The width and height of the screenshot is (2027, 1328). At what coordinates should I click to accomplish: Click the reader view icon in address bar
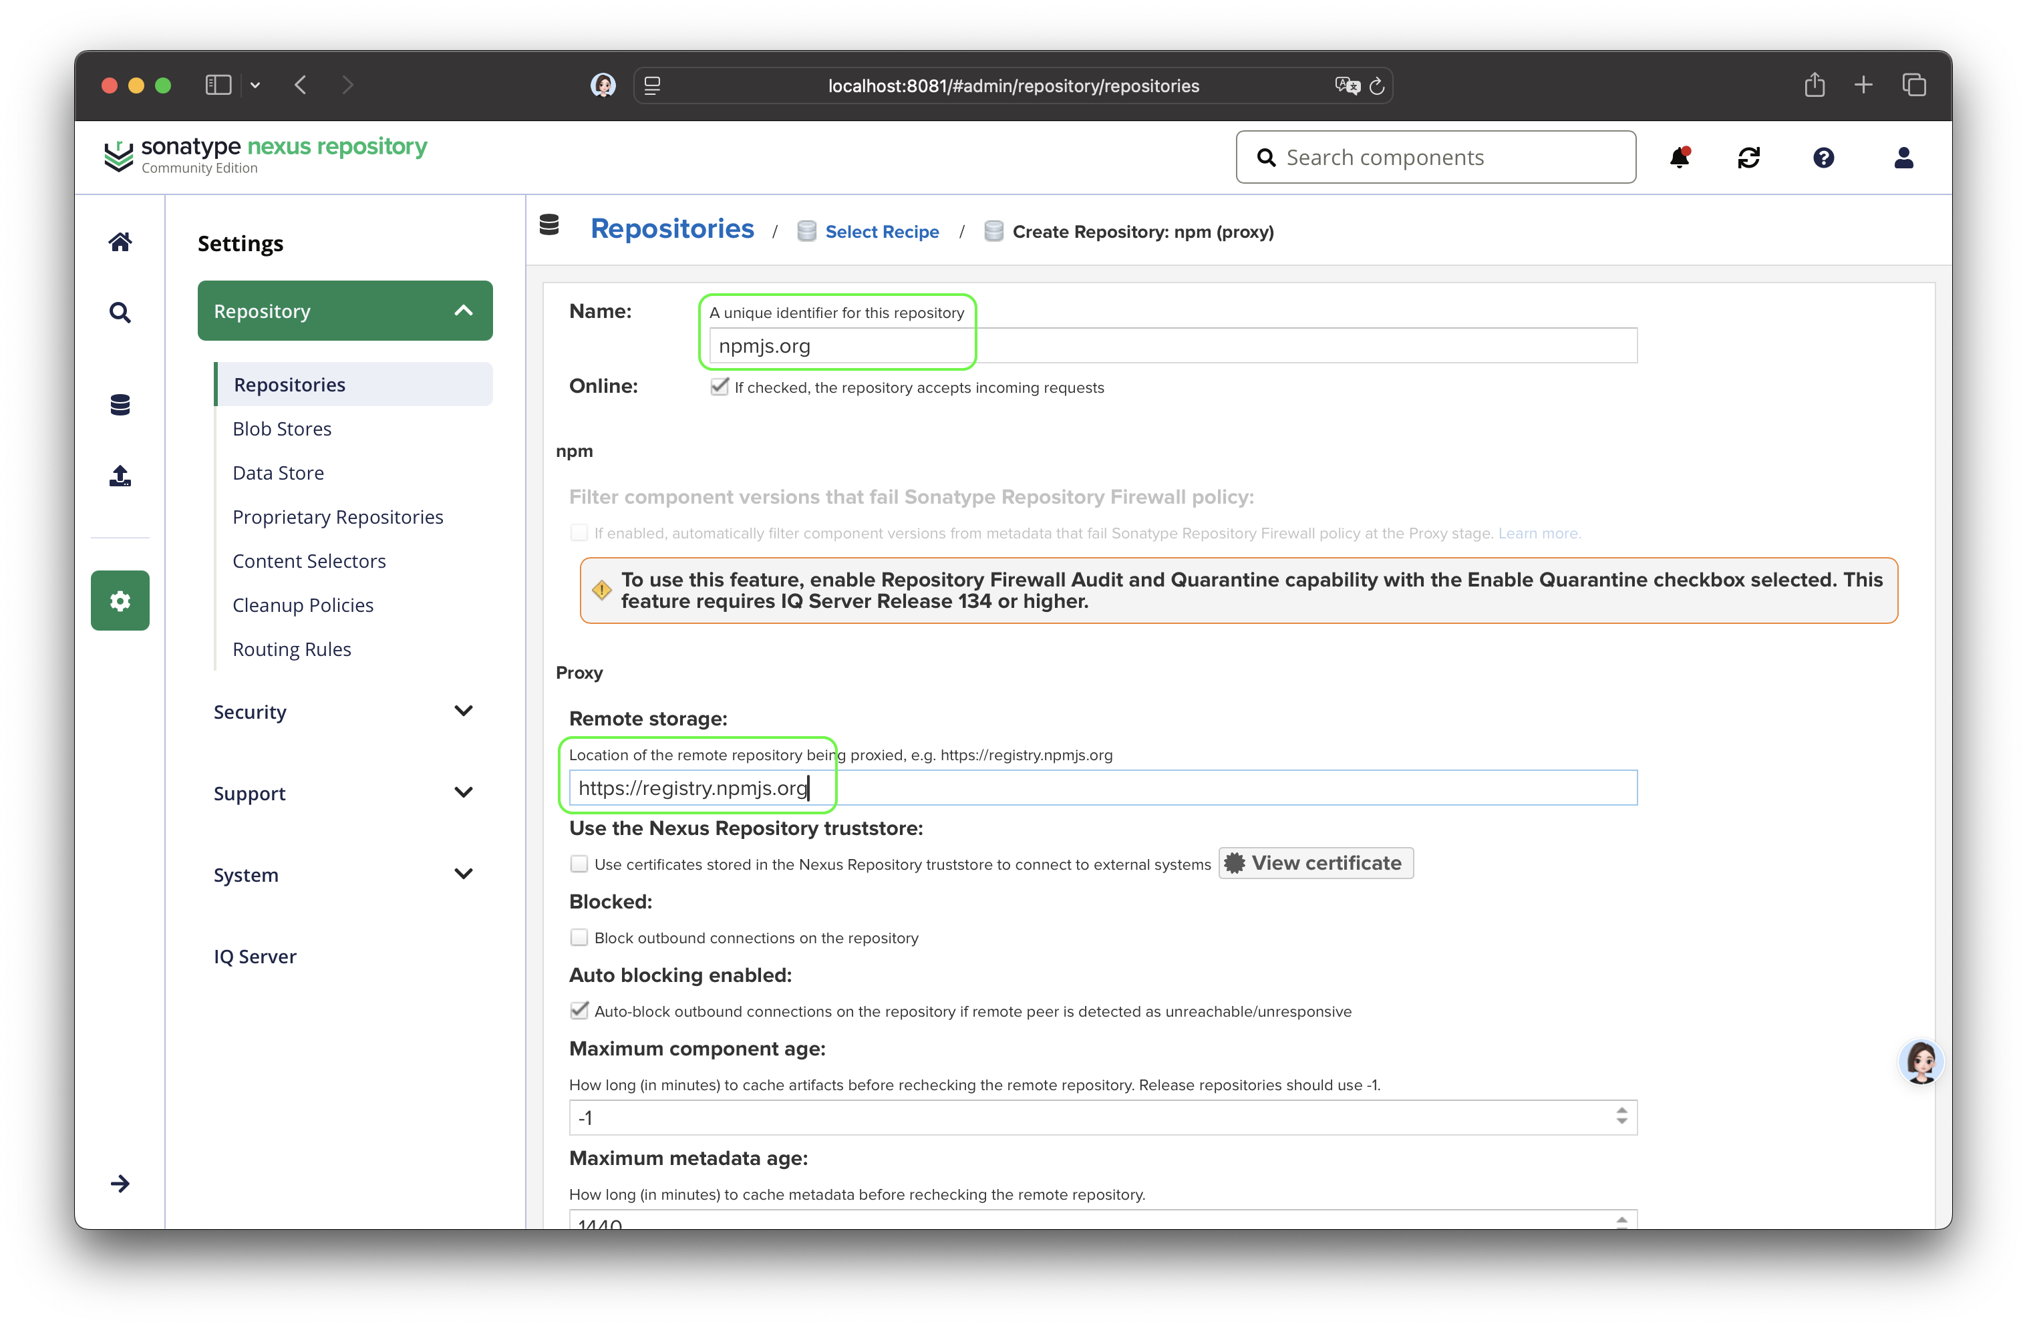tap(652, 86)
